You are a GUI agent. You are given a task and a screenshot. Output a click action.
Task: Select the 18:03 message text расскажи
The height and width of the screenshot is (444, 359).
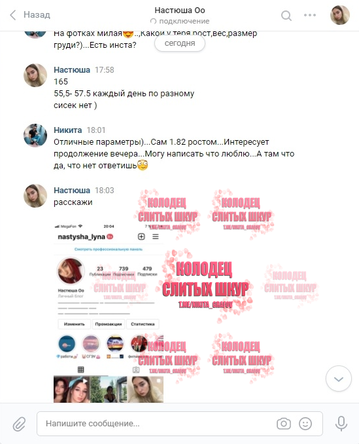[x=73, y=202]
